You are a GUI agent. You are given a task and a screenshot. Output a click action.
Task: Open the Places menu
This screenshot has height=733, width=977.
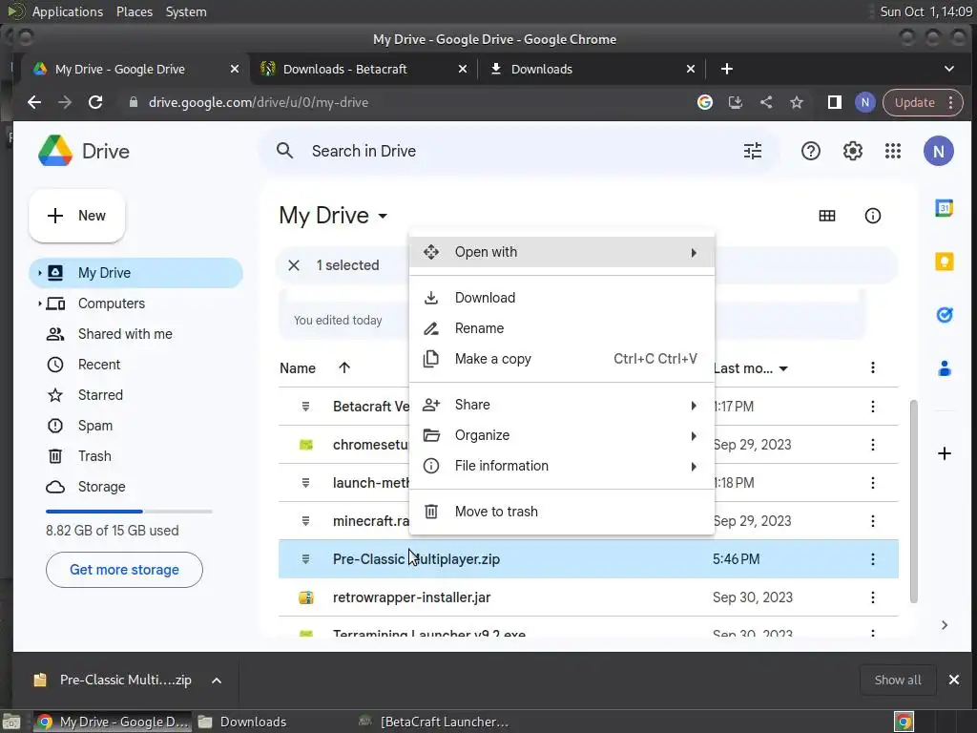[134, 11]
